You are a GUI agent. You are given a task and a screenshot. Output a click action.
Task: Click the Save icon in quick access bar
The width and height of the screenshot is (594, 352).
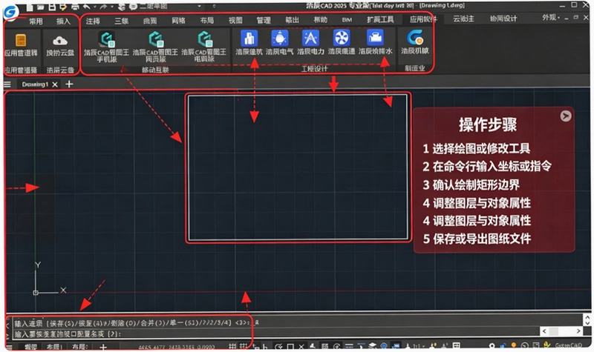pos(52,7)
